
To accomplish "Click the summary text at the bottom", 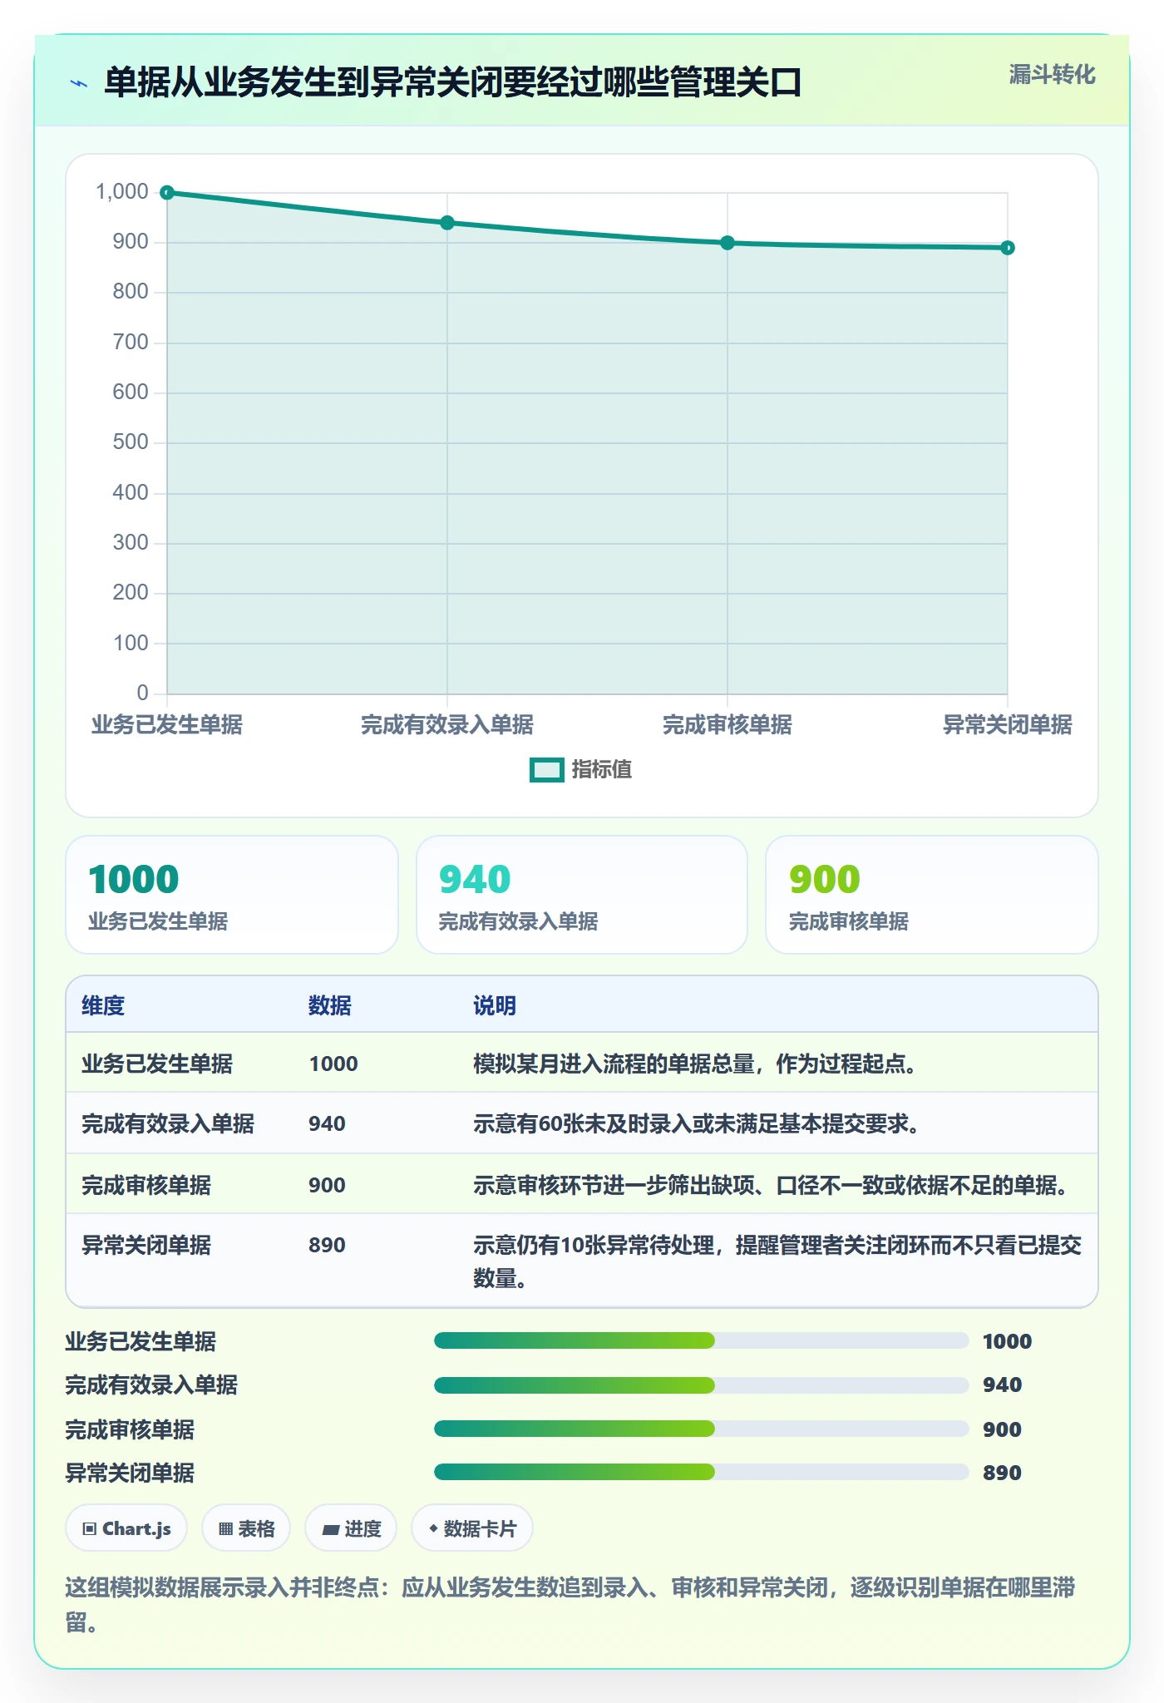I will pyautogui.click(x=570, y=1604).
